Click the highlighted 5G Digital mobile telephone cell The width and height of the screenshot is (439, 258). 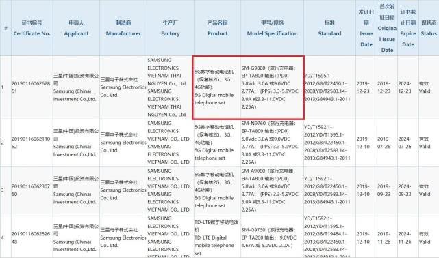(217, 87)
